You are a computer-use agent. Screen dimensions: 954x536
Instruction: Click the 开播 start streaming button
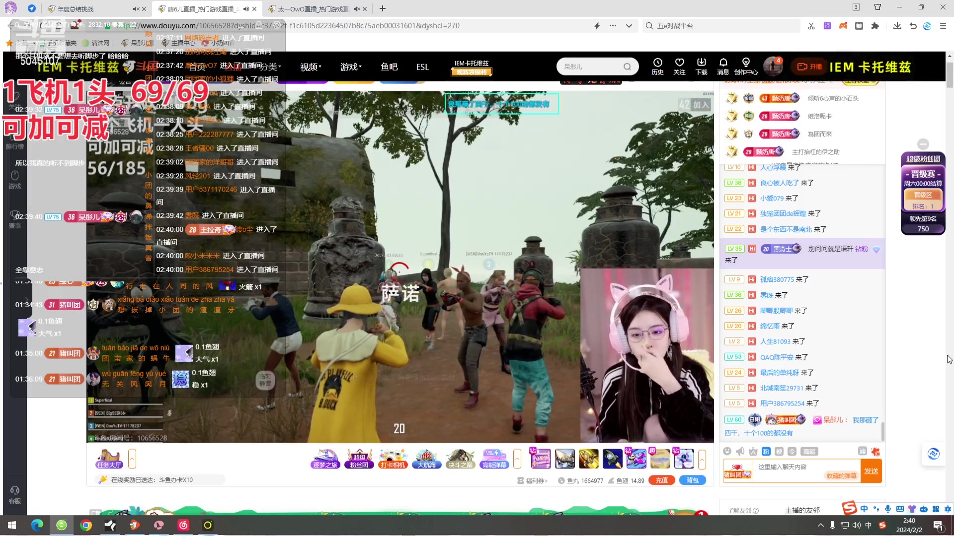pyautogui.click(x=810, y=67)
